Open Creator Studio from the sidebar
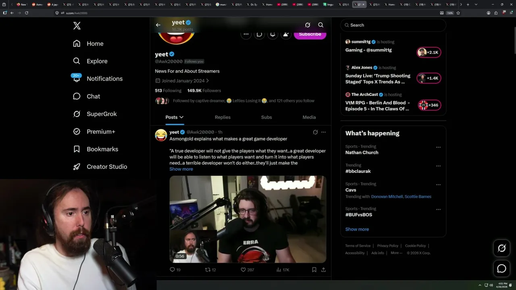The height and width of the screenshot is (290, 516). coord(100,167)
